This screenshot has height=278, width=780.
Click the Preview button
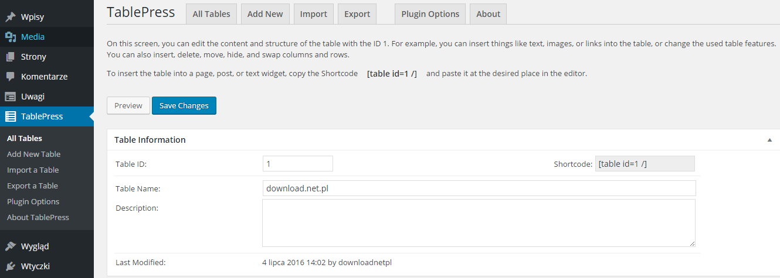128,105
